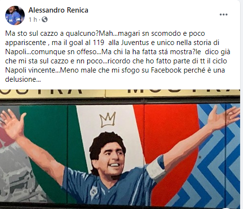Click the white captain's armband in the photo
Screen dimensions: 243x209
click(156, 168)
